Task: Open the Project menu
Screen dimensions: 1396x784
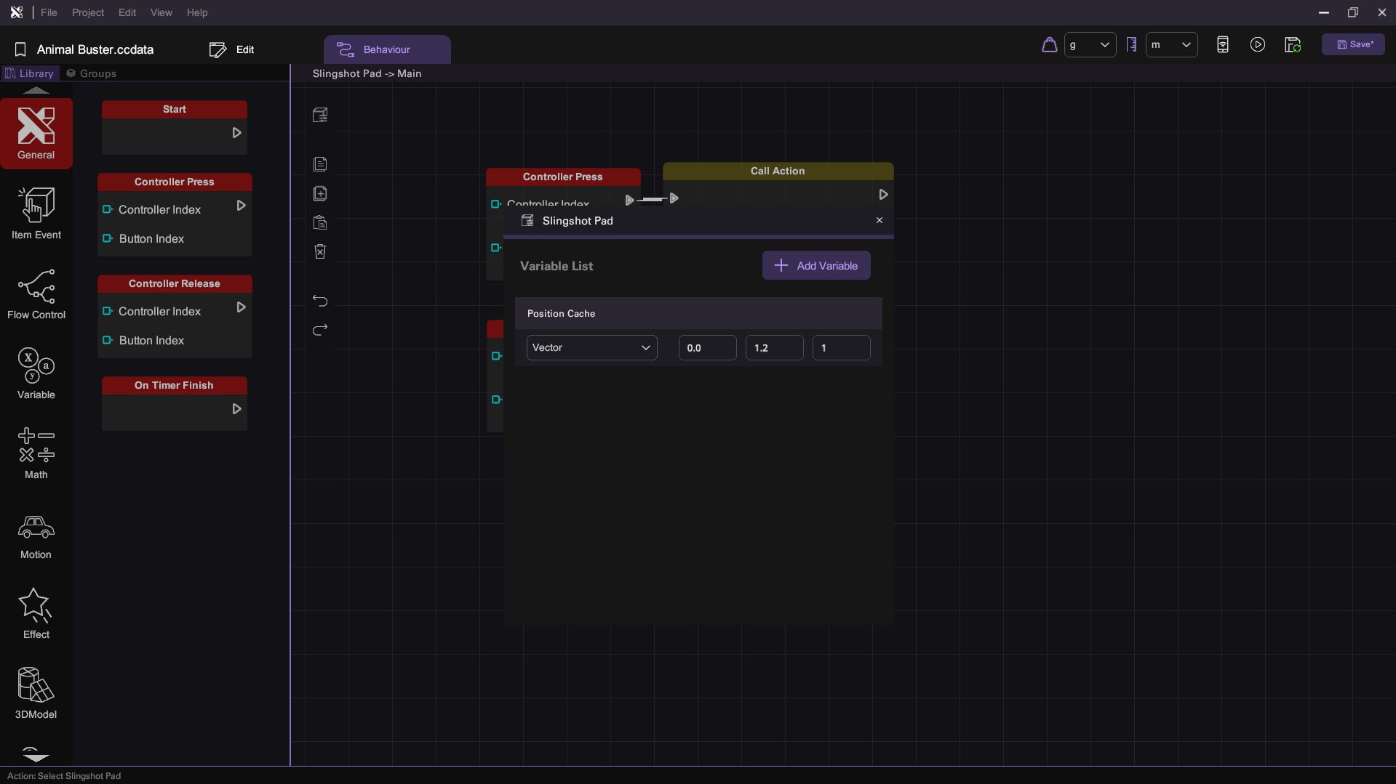Action: pyautogui.click(x=87, y=12)
